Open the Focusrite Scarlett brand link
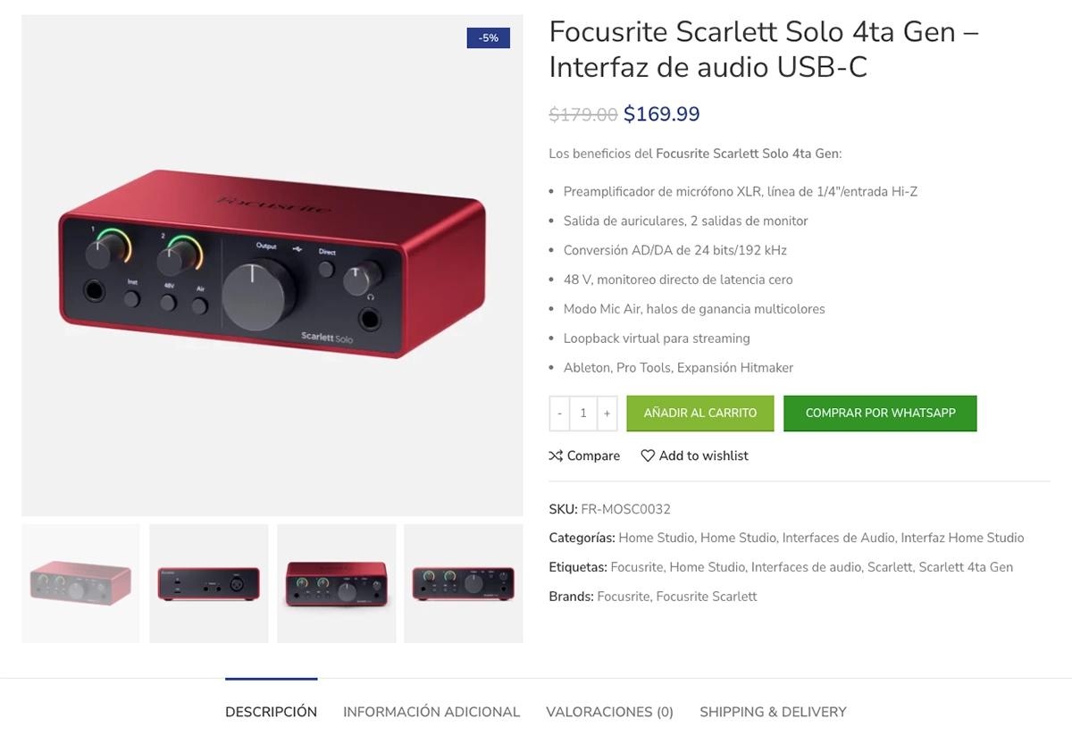1072x752 pixels. (x=706, y=597)
